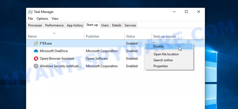Click the Task Manager title bar icon
Image resolution: width=238 pixels, height=109 pixels.
pos(30,12)
